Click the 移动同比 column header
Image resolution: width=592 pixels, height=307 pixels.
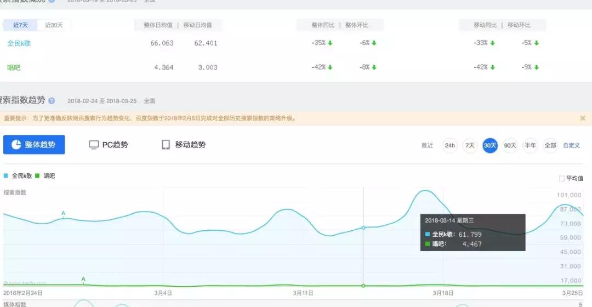pyautogui.click(x=485, y=25)
